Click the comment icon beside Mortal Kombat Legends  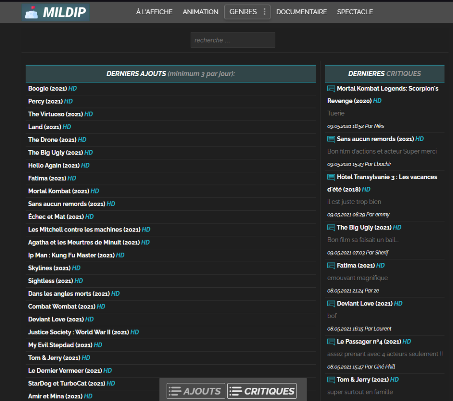pyautogui.click(x=331, y=89)
